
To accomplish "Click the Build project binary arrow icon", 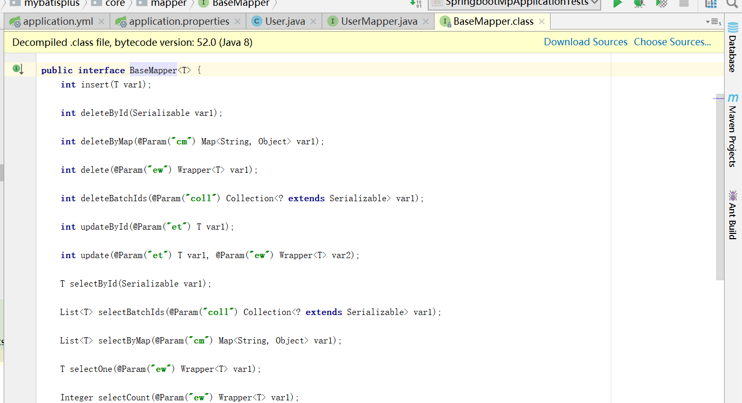I will [416, 3].
